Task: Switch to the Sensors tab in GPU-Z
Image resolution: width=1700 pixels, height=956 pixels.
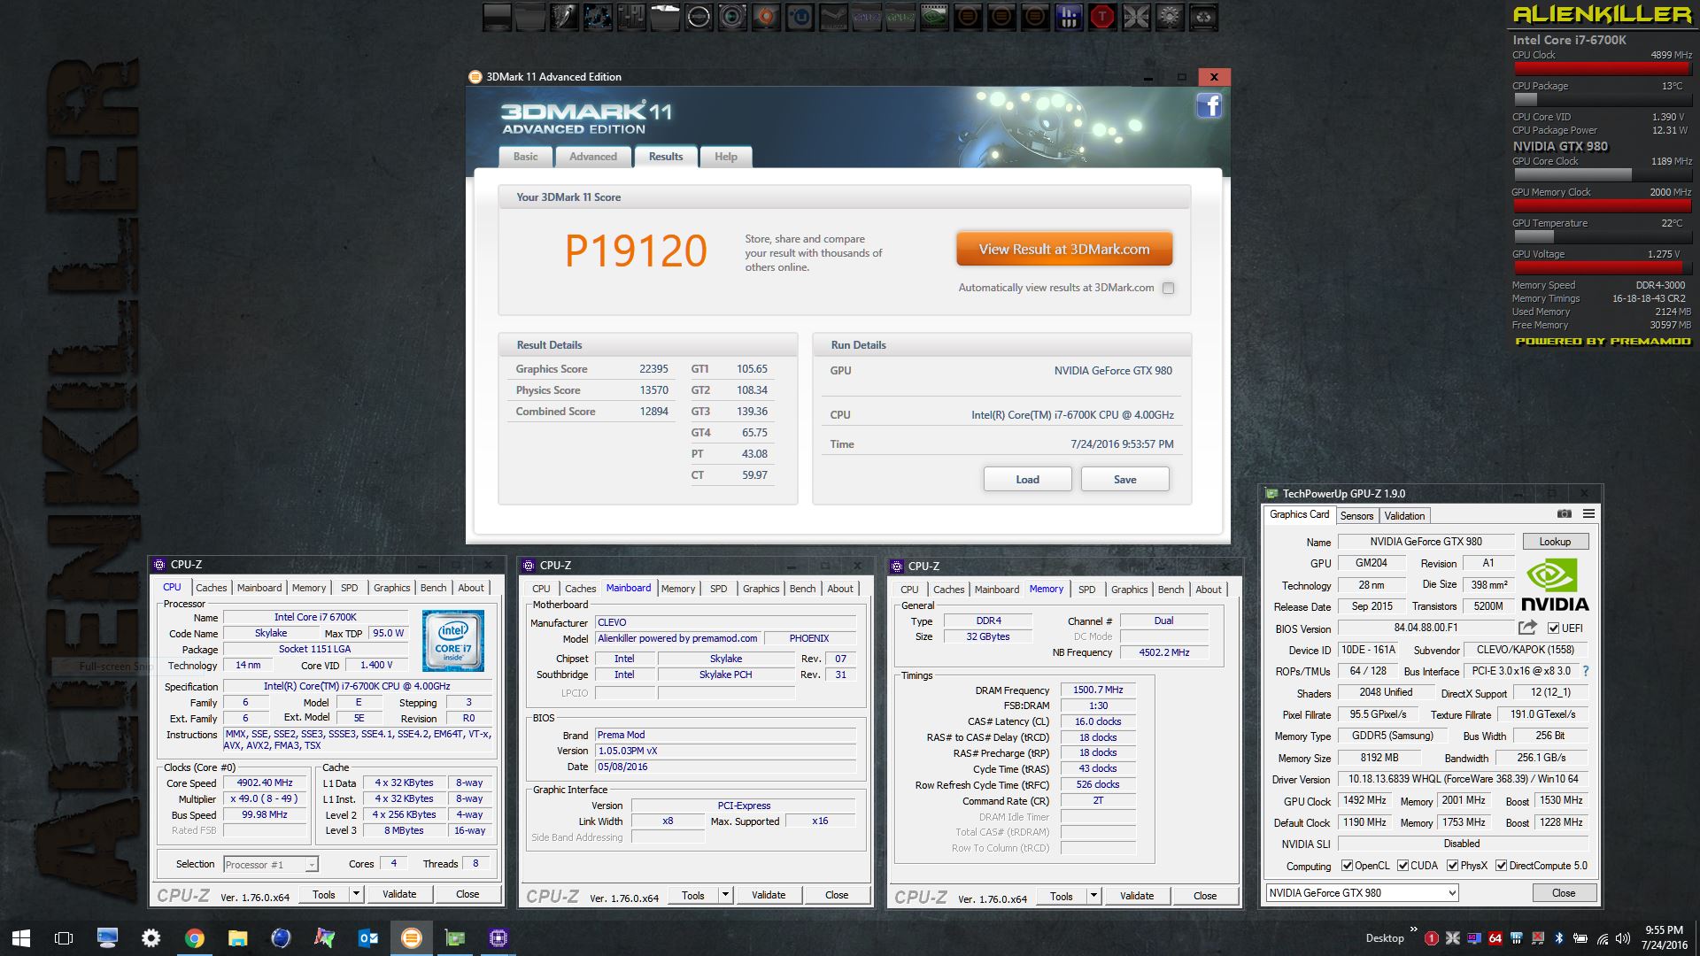Action: (1356, 516)
